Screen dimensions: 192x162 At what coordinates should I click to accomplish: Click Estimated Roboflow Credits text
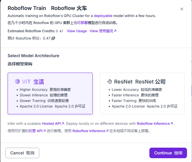coord(31,31)
